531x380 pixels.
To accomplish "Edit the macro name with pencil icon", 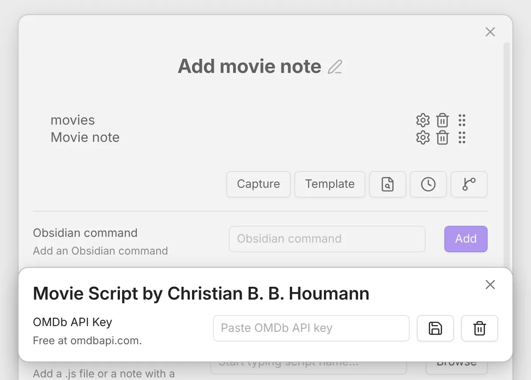I will (x=335, y=67).
